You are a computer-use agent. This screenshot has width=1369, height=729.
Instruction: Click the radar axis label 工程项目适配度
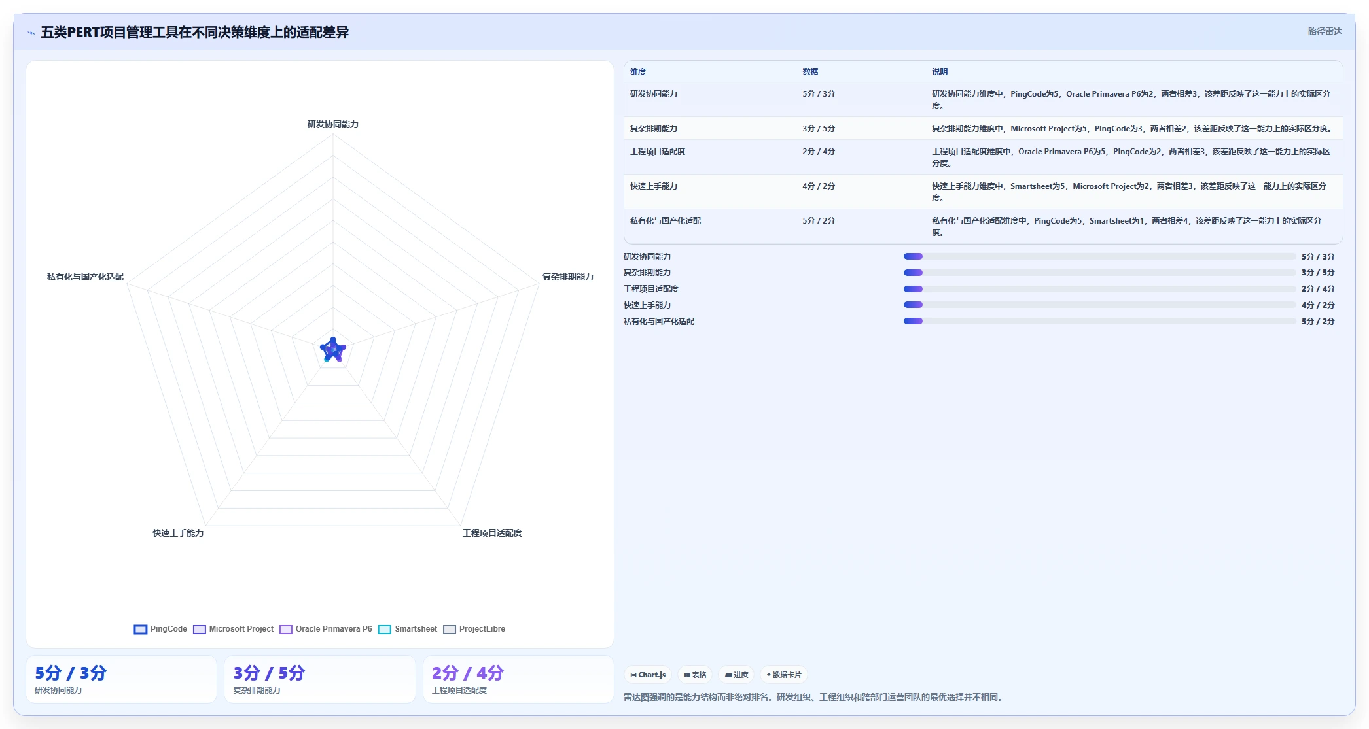[x=492, y=533]
